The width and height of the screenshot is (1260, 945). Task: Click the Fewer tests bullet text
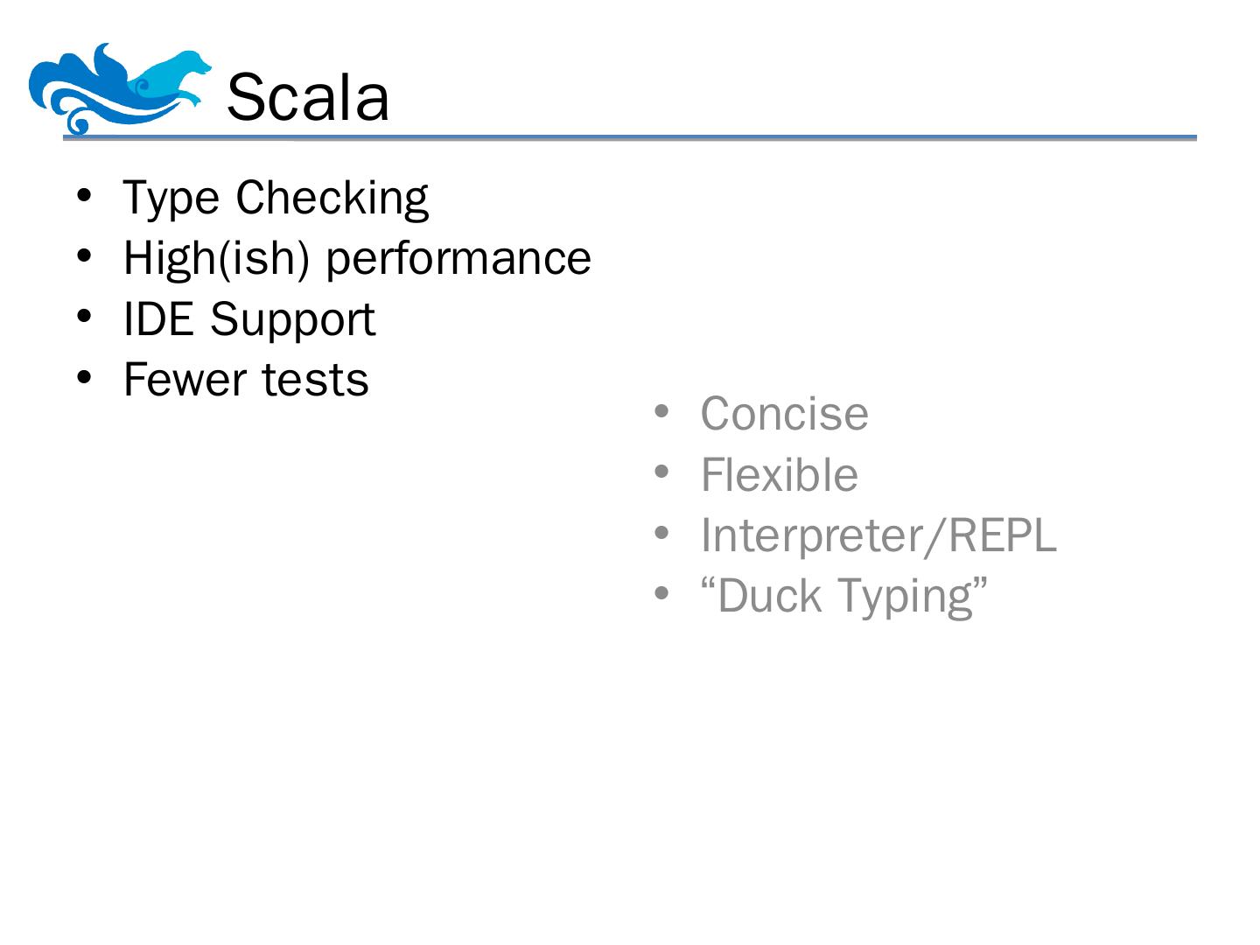tap(246, 379)
